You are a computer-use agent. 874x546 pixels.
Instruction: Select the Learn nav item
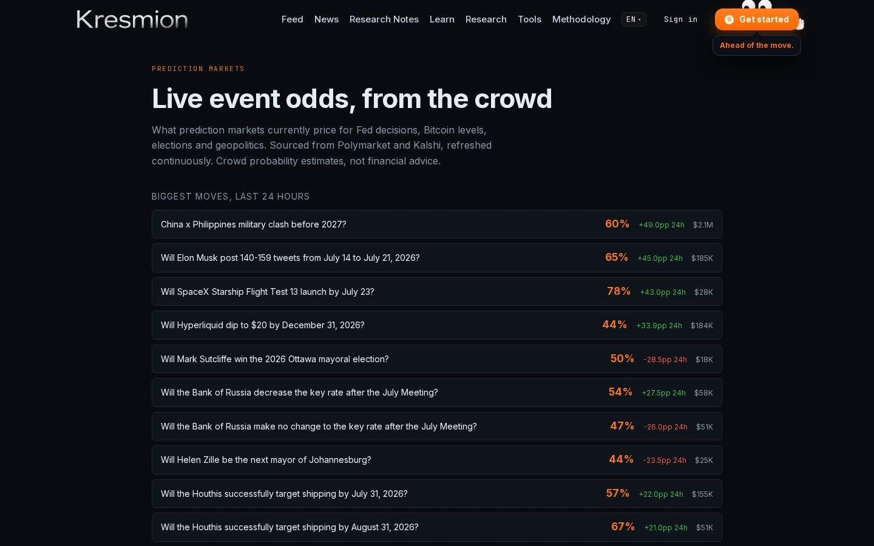(442, 19)
